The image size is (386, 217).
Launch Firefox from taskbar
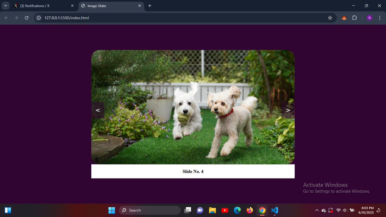point(250,210)
